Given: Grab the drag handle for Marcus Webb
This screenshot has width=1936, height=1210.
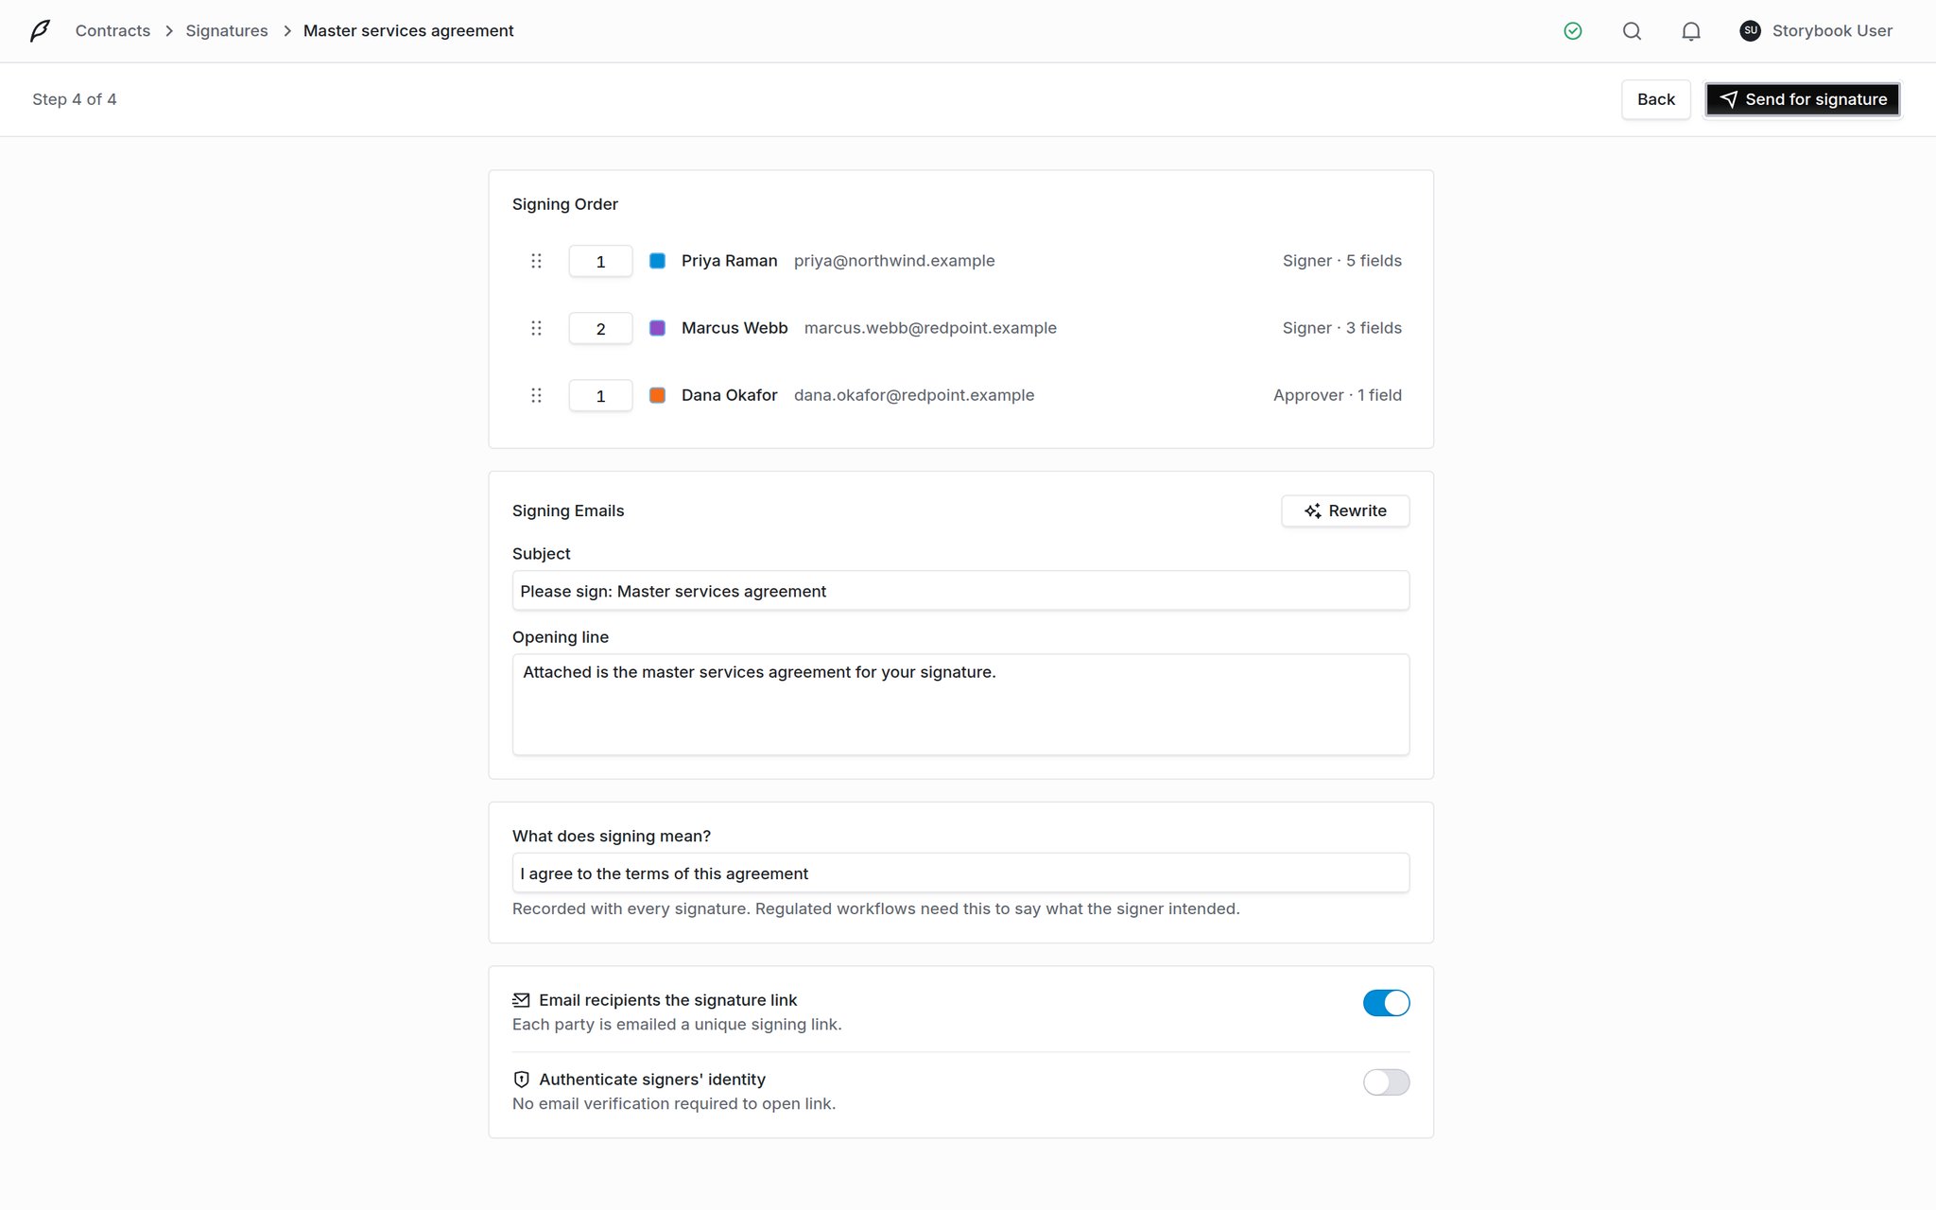Looking at the screenshot, I should [x=536, y=328].
